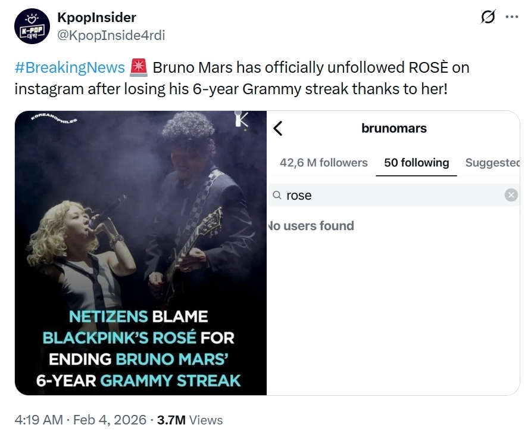The image size is (531, 434).
Task: Click the KpopInsider display name
Action: [x=96, y=17]
